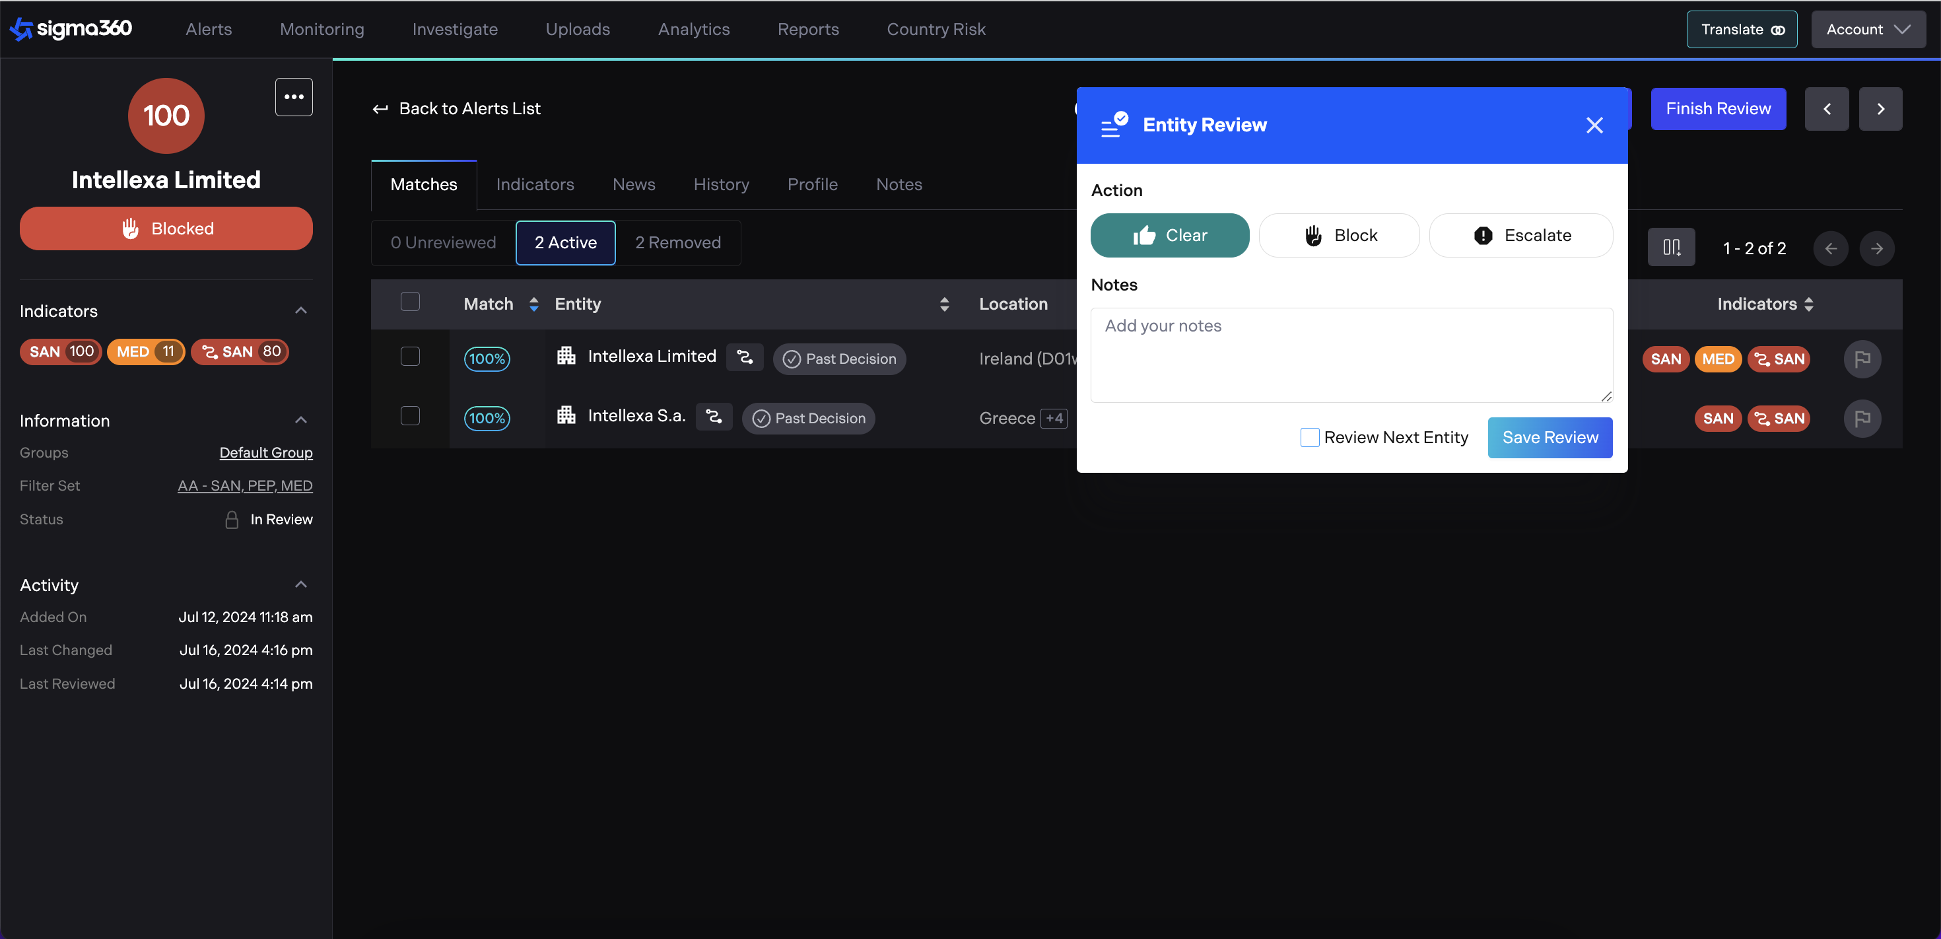Open the Account dropdown

click(x=1867, y=30)
